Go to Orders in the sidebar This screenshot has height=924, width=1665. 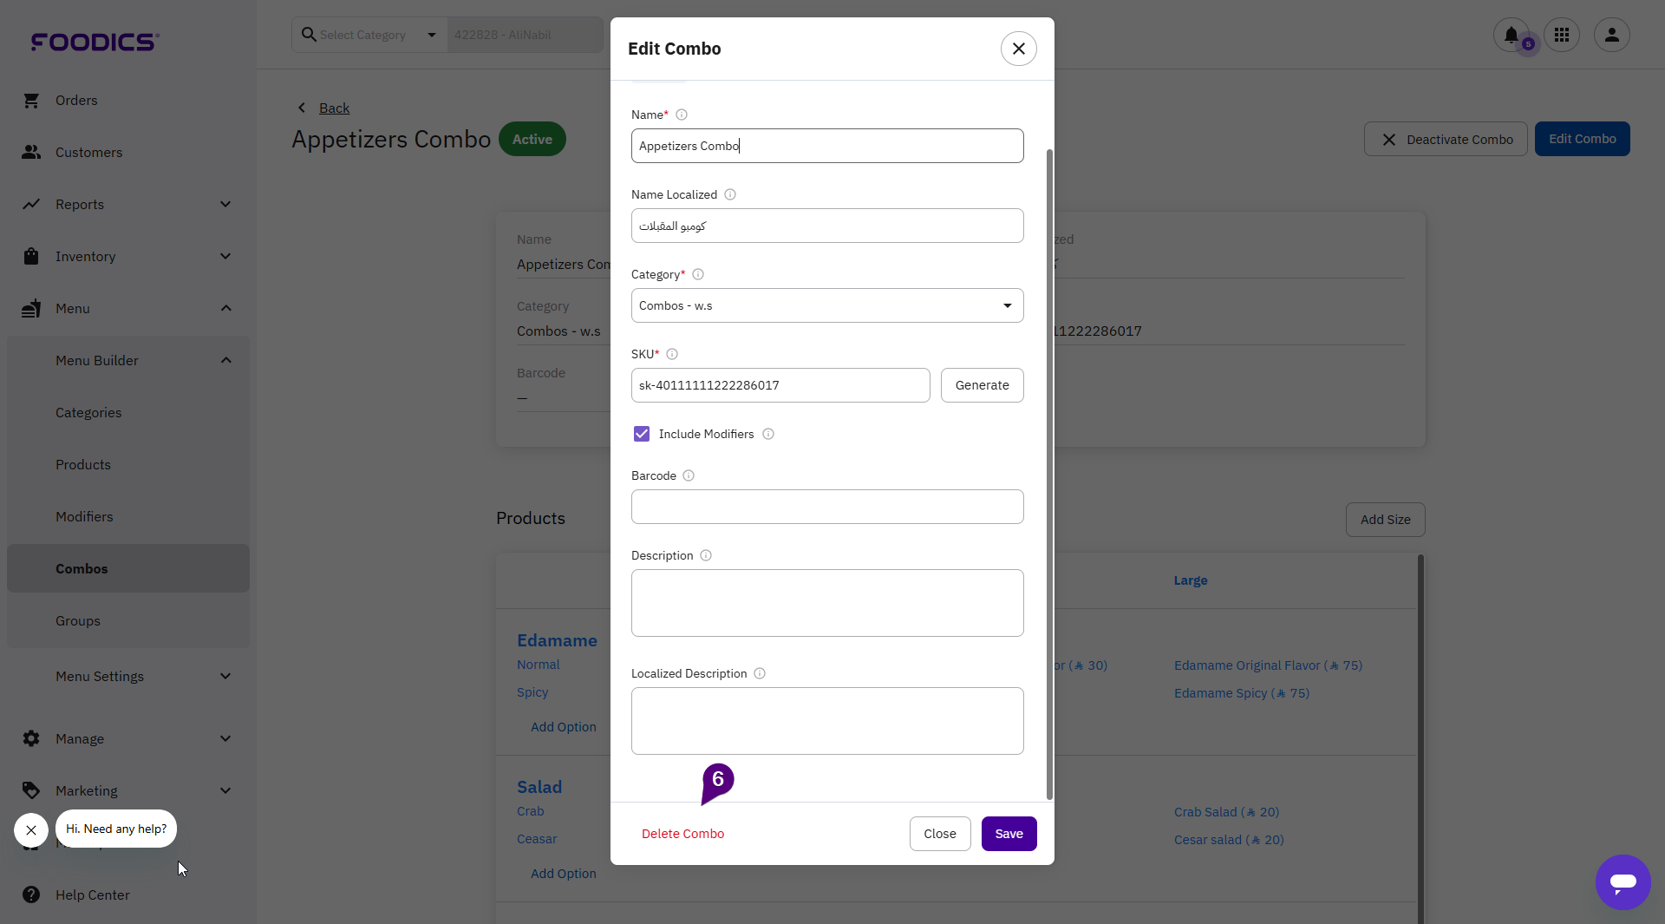click(76, 101)
